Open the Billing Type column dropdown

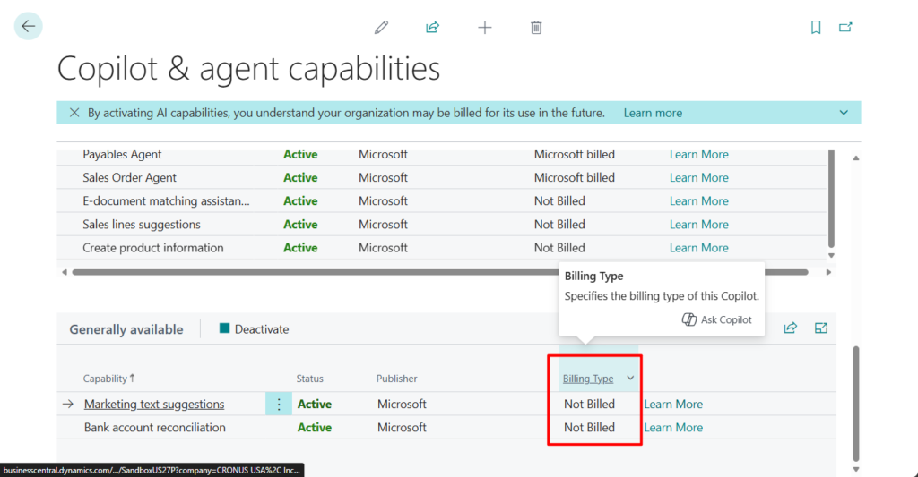pyautogui.click(x=630, y=379)
